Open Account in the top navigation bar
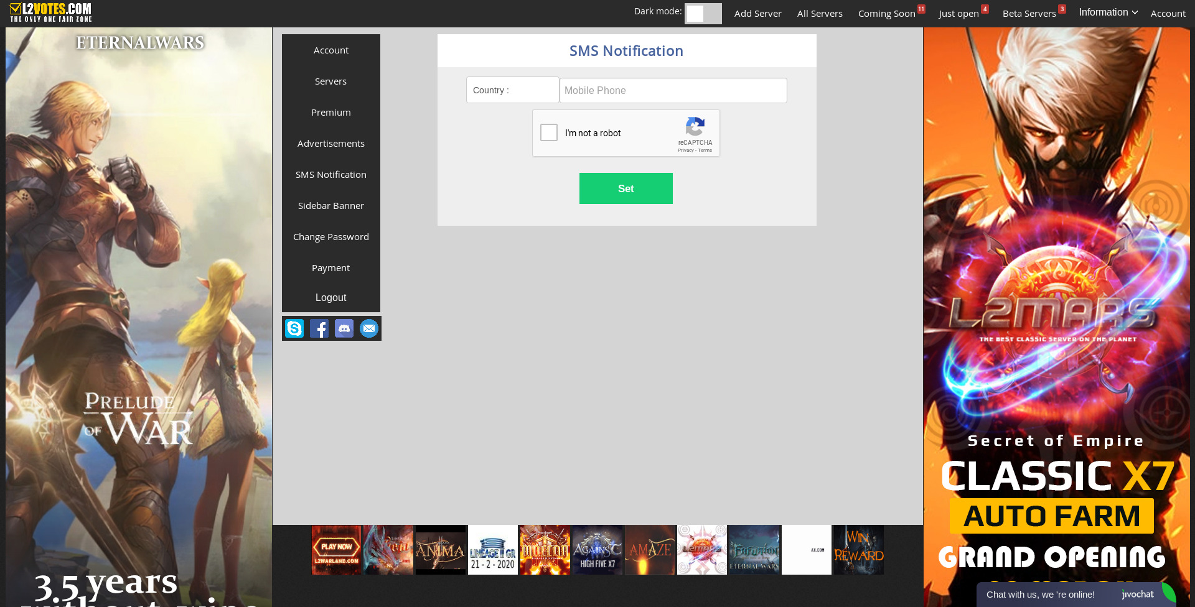Image resolution: width=1195 pixels, height=607 pixels. (1168, 14)
